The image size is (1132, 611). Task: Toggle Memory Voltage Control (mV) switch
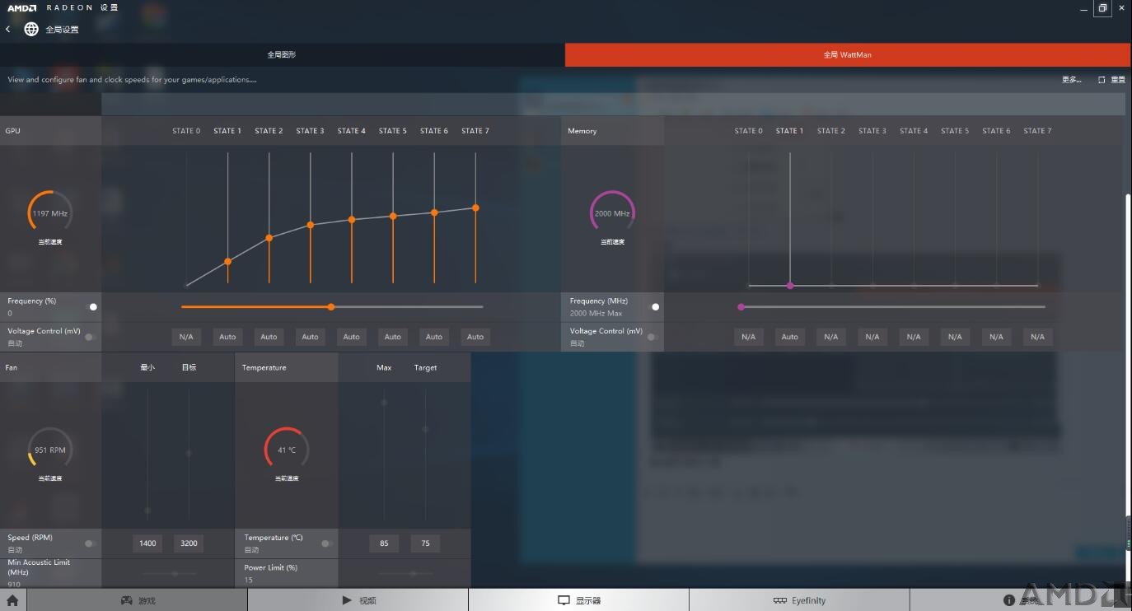(651, 337)
